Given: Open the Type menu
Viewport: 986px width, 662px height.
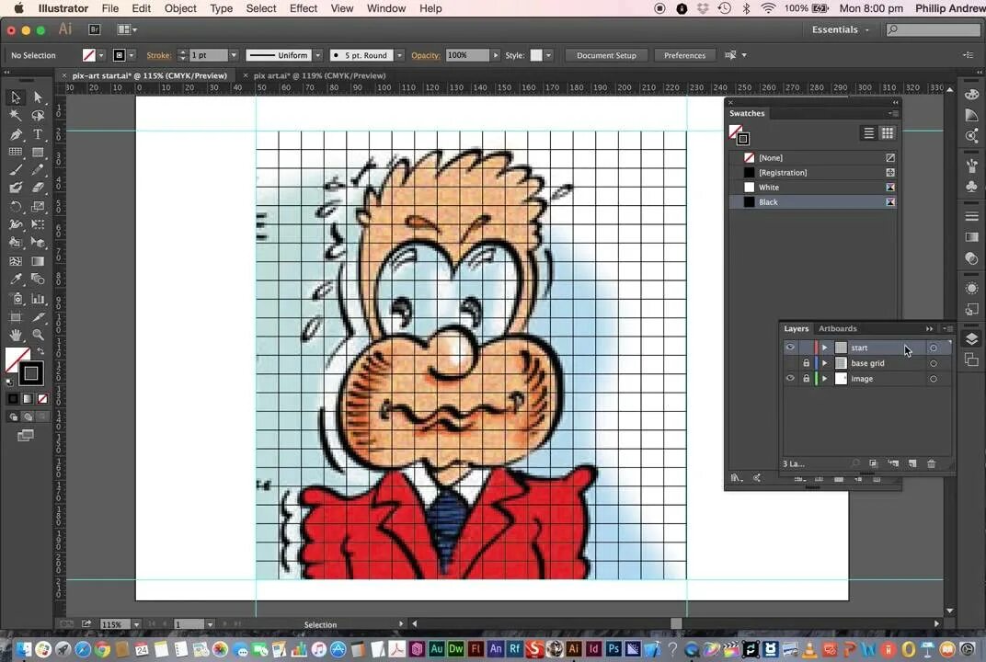Looking at the screenshot, I should point(222,8).
